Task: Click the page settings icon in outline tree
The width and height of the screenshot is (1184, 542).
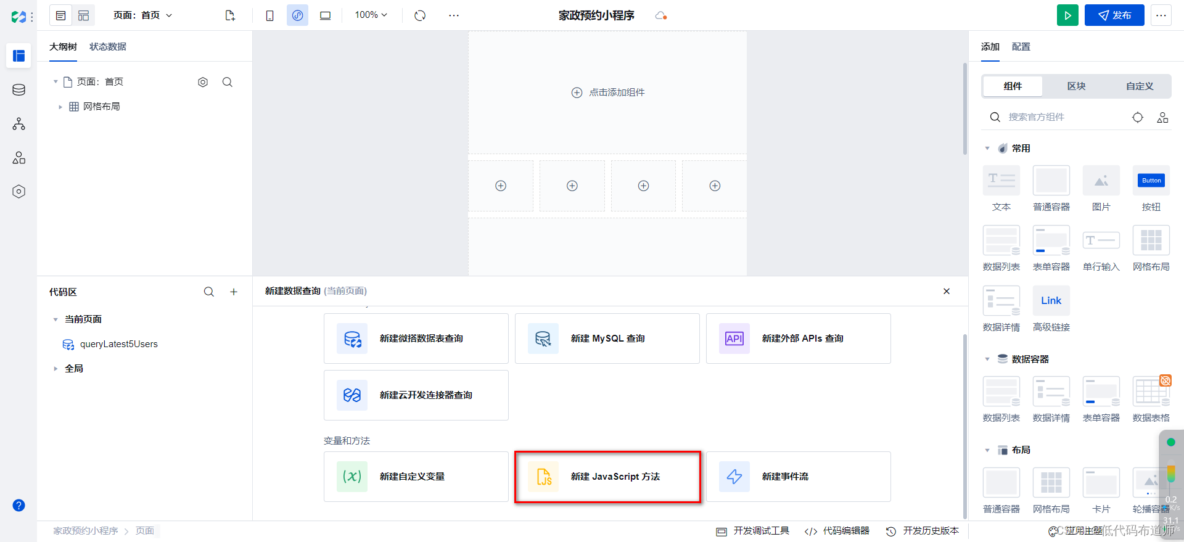Action: coord(203,82)
